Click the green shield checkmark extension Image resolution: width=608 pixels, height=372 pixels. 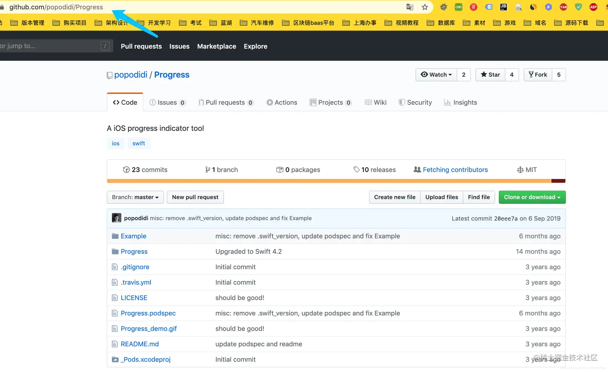click(x=578, y=7)
